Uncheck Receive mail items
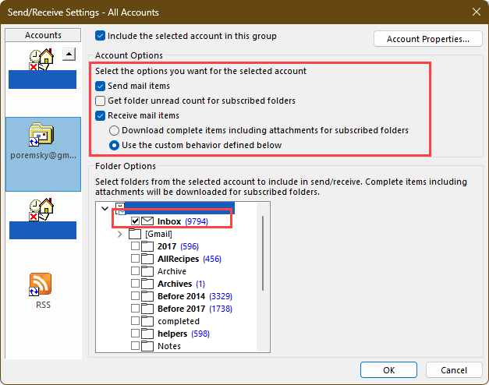 point(100,115)
